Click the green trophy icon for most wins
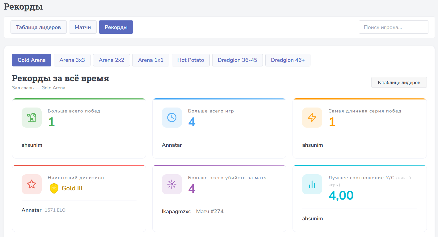 click(32, 117)
